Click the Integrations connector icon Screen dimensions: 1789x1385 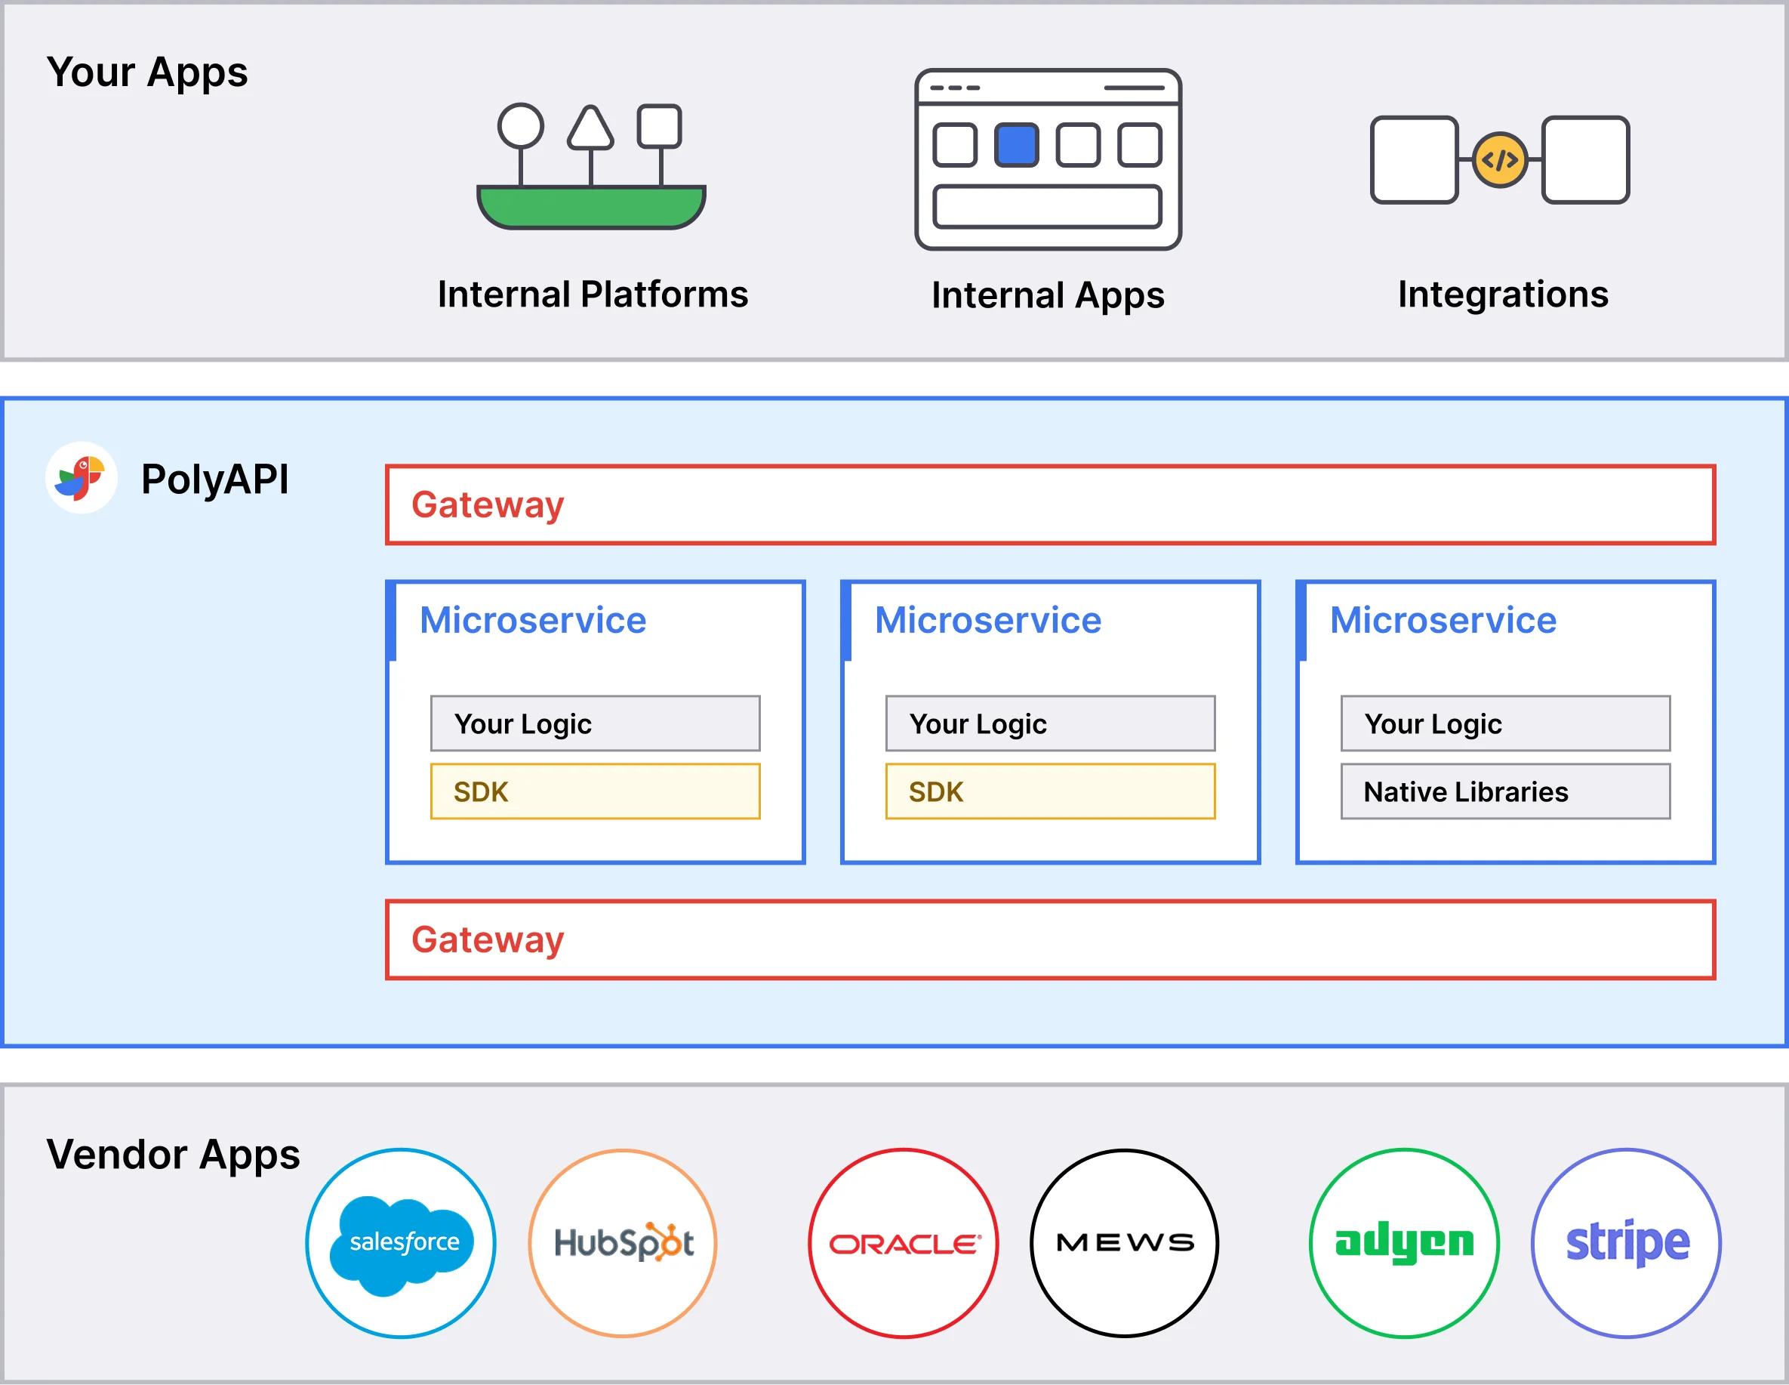pos(1500,160)
